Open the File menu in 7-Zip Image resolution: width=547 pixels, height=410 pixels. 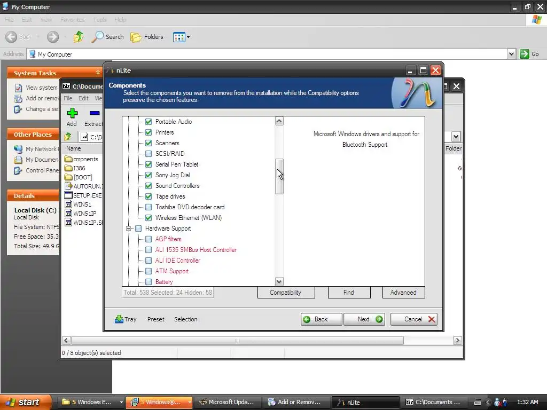click(x=68, y=98)
